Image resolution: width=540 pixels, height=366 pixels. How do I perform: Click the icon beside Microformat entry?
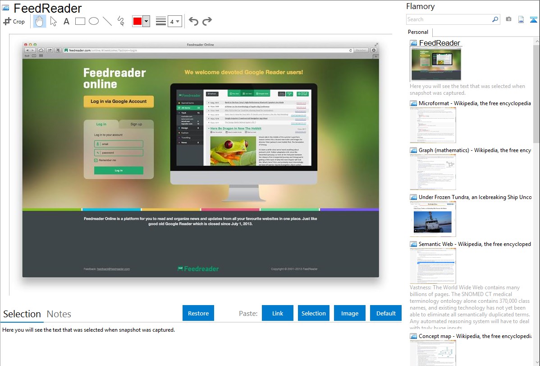point(414,103)
